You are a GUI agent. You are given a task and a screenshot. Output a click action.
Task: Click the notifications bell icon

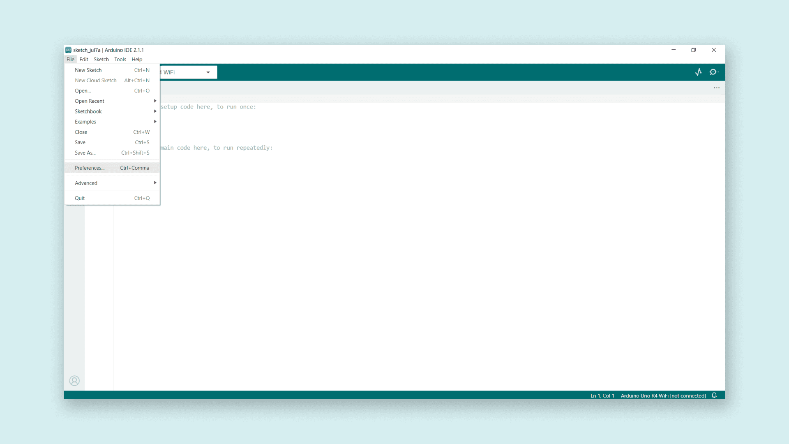click(x=714, y=395)
